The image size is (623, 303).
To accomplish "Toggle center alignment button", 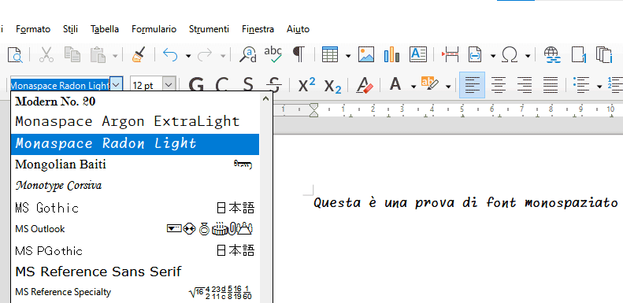I will (x=499, y=85).
